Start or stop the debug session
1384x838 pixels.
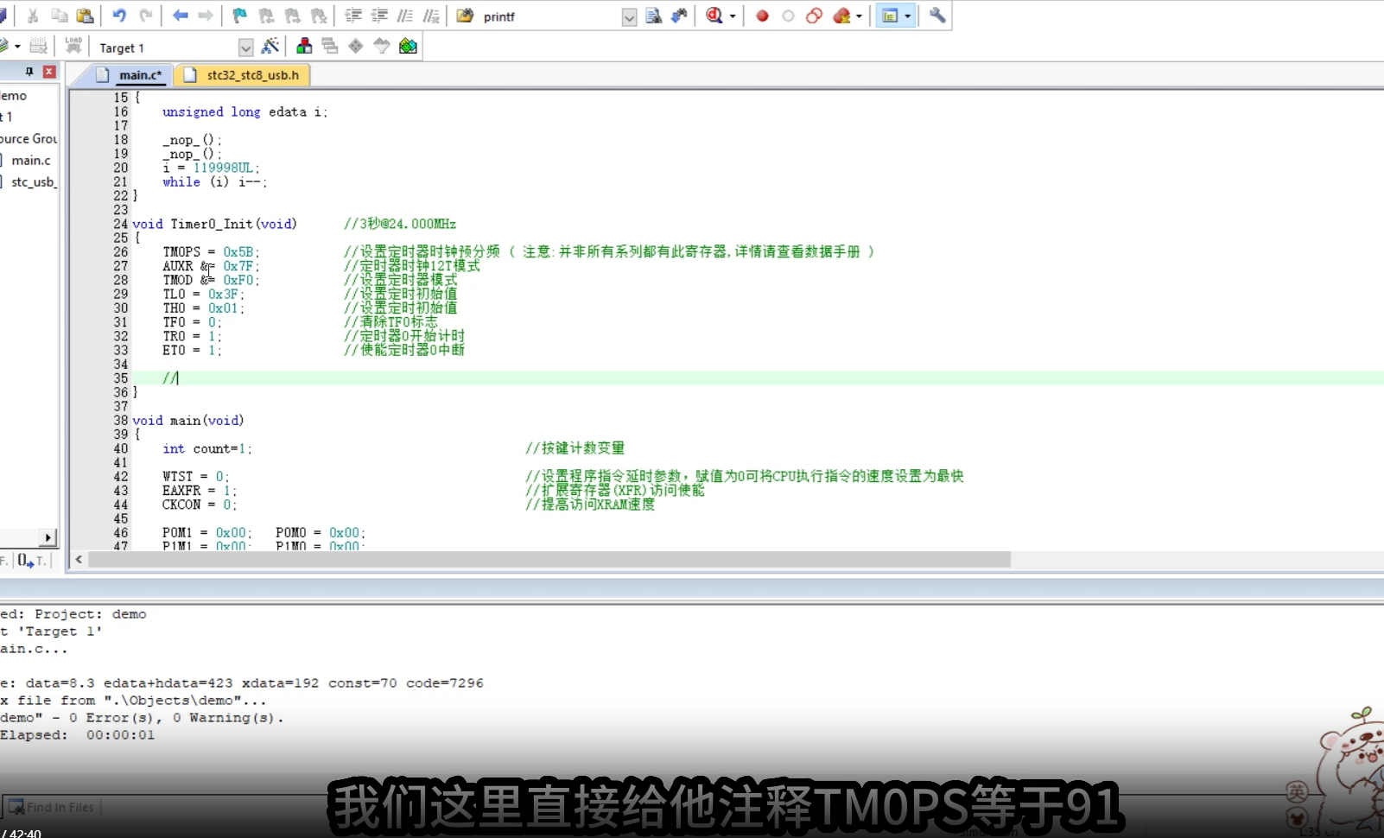pos(714,16)
